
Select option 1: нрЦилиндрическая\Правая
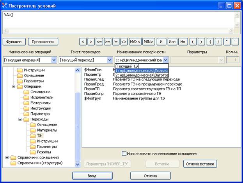click(142, 71)
